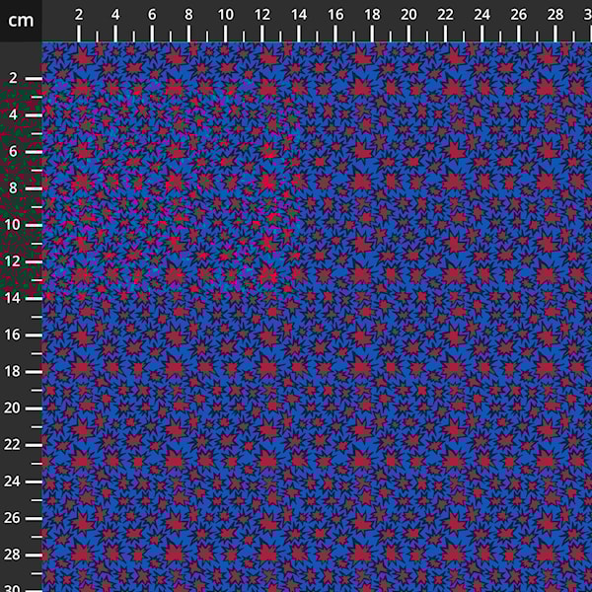Click the 2 mark on the top ruler
This screenshot has width=592, height=592.
(79, 34)
